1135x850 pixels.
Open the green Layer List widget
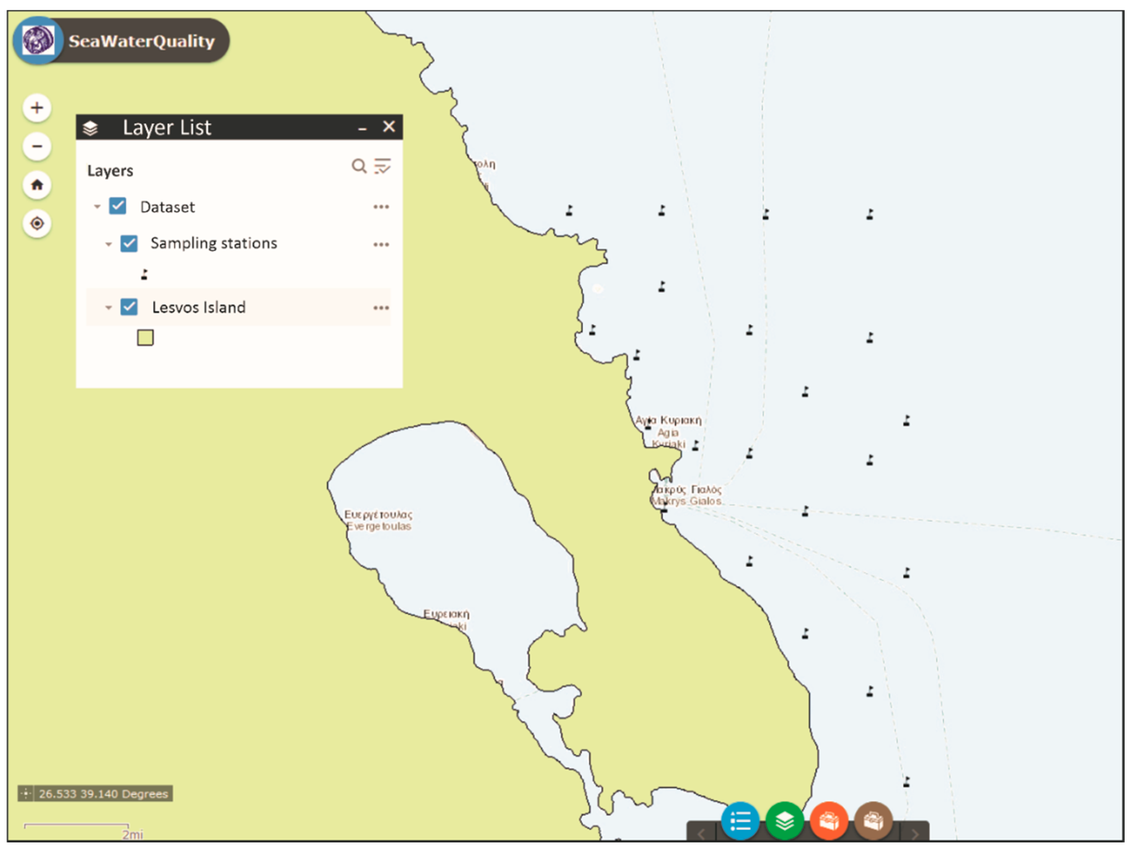[785, 821]
